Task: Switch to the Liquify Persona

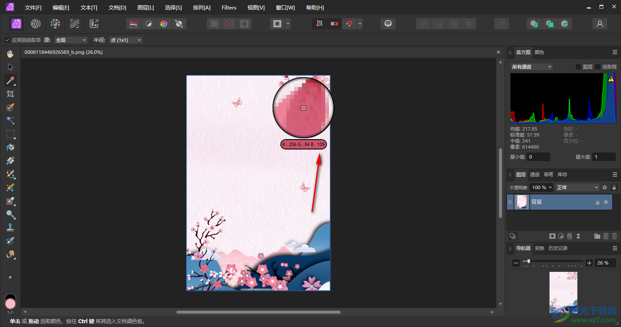Action: click(x=36, y=24)
